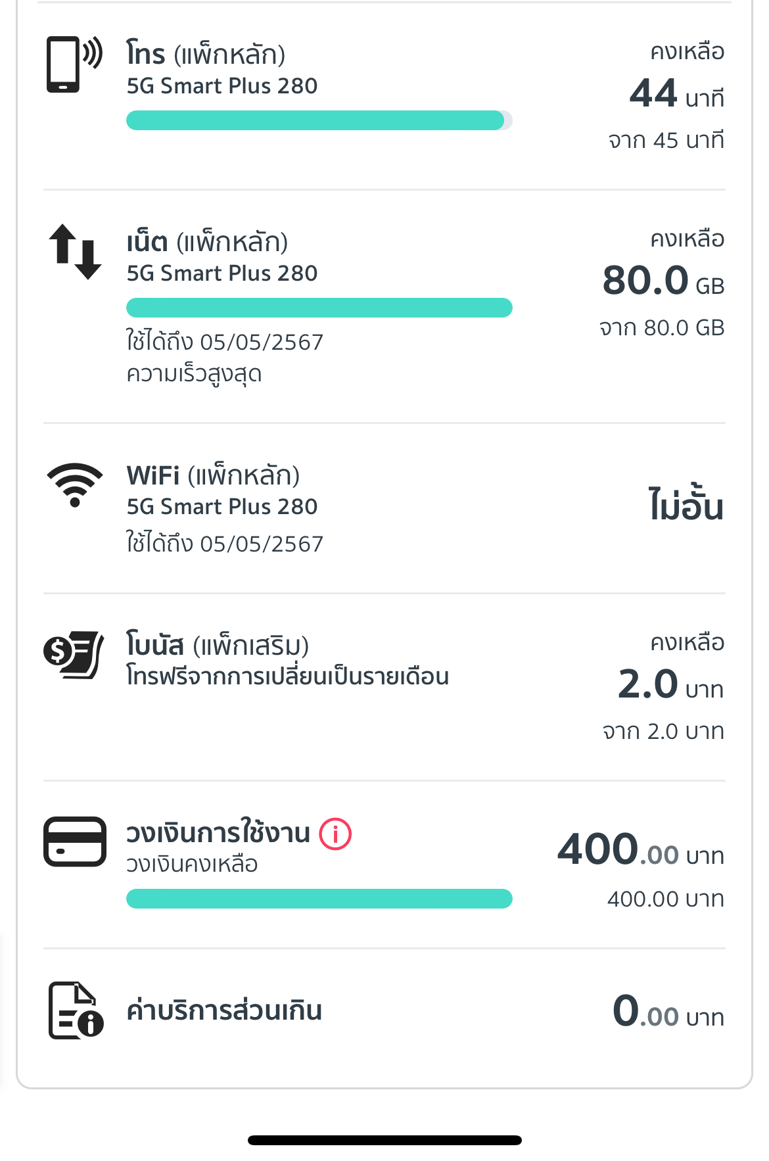Tap the WiFi signal icon
Screen dimensions: 769x1161
tap(75, 485)
